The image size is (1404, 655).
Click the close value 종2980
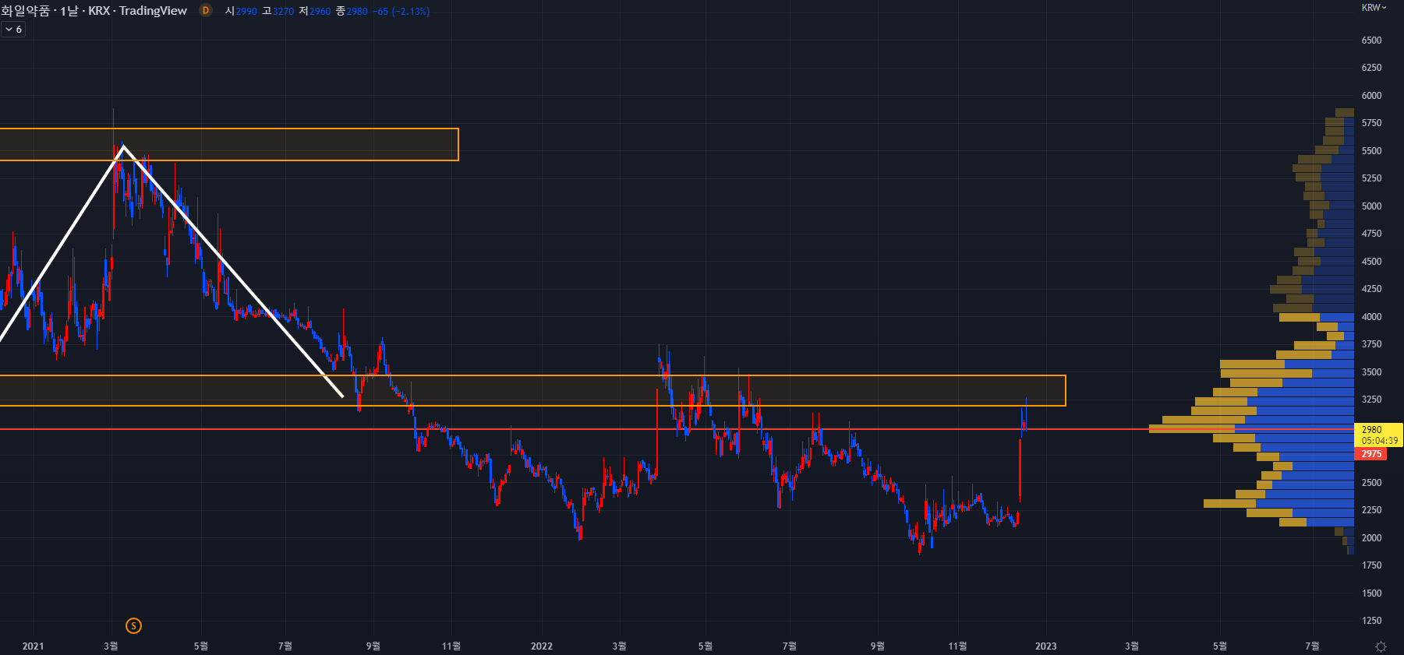pyautogui.click(x=352, y=12)
